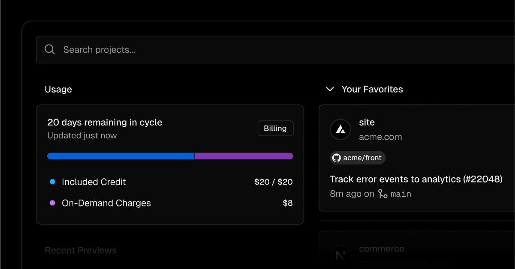Open the acme/front repository label
515x269 pixels.
click(362, 158)
